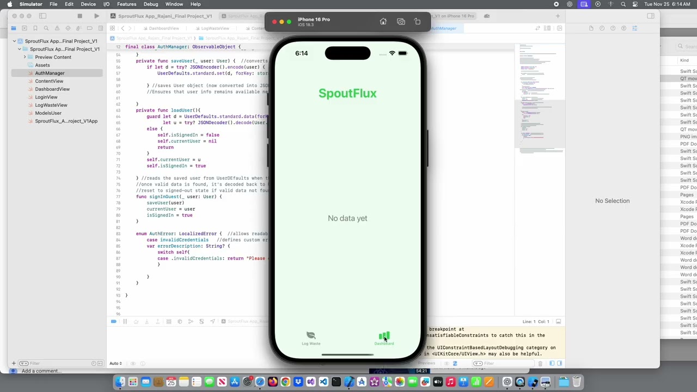Show the File inspector
The height and width of the screenshot is (392, 697).
(x=591, y=28)
